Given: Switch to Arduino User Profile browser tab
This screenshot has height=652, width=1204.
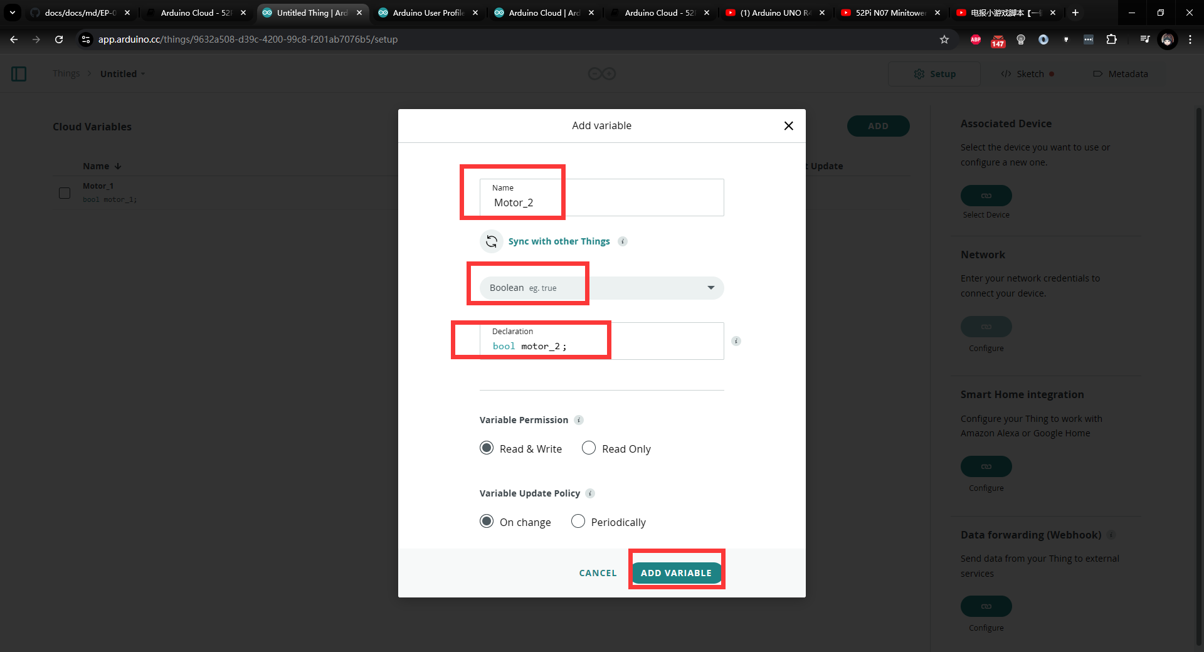Looking at the screenshot, I should 428,13.
